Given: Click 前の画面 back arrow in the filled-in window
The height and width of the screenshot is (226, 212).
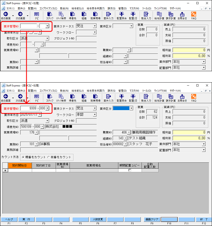Looking at the screenshot, I should tap(6, 96).
